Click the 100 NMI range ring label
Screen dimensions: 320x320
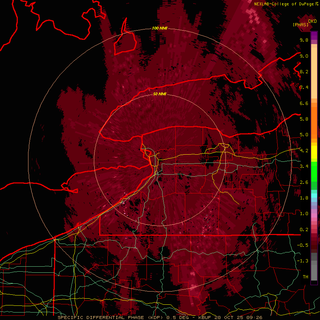(x=160, y=28)
